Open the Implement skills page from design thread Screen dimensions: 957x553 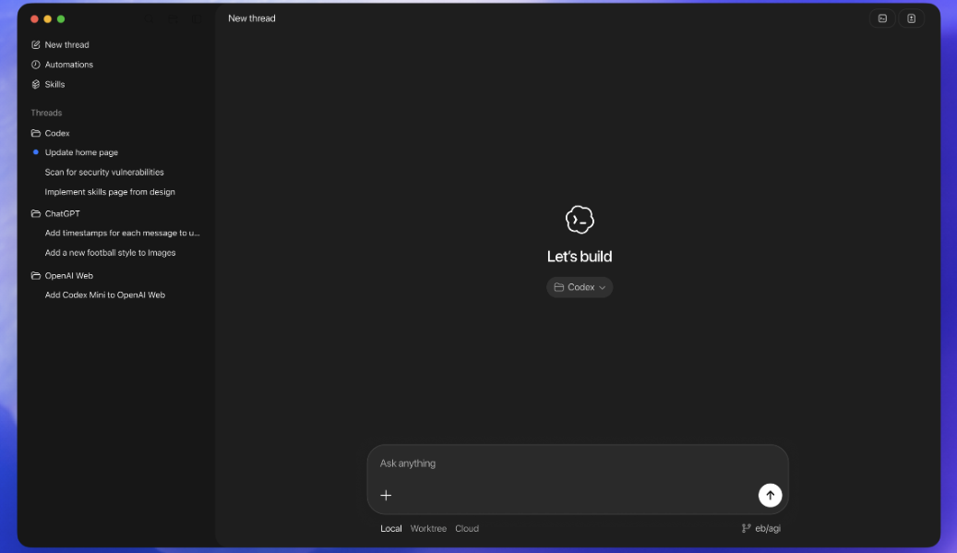tap(110, 192)
